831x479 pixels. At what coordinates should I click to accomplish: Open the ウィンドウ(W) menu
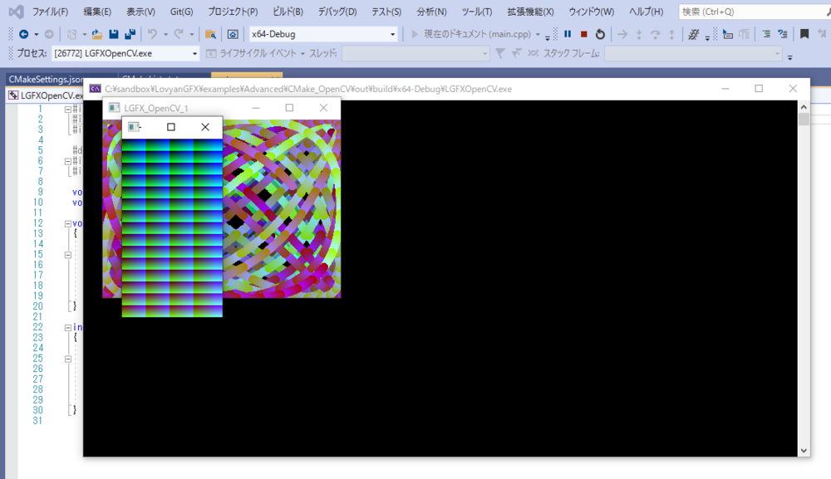592,12
